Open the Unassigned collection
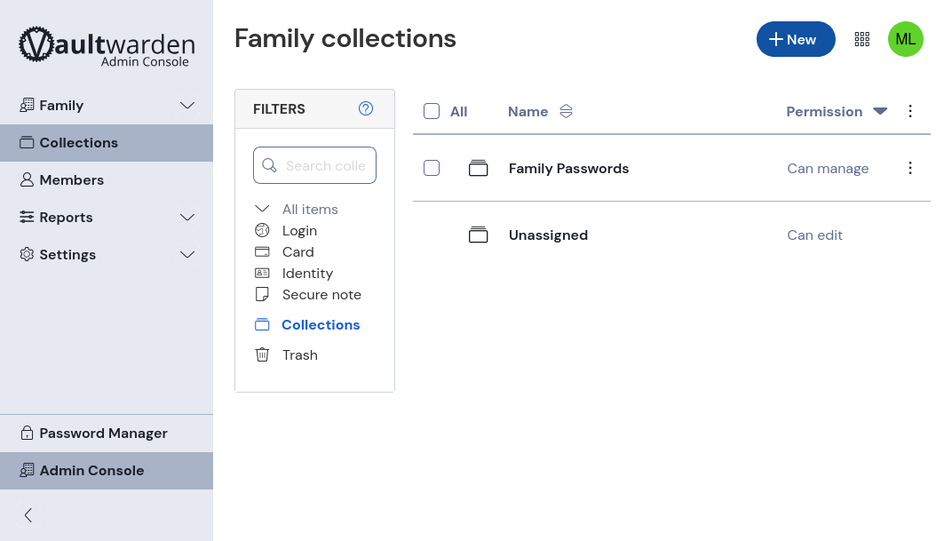Screen dimensions: 952x541 [548, 235]
